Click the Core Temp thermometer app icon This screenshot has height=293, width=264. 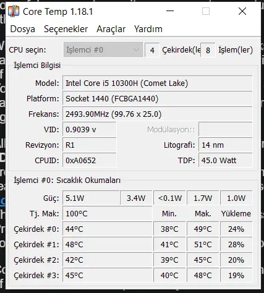click(14, 11)
